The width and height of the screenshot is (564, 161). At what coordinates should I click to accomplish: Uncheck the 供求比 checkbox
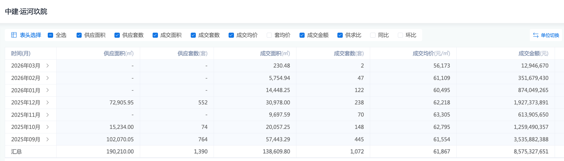[x=340, y=35]
